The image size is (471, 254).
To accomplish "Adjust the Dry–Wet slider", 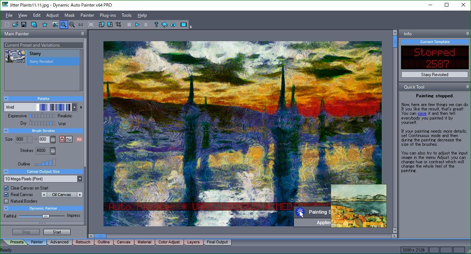I will point(42,123).
